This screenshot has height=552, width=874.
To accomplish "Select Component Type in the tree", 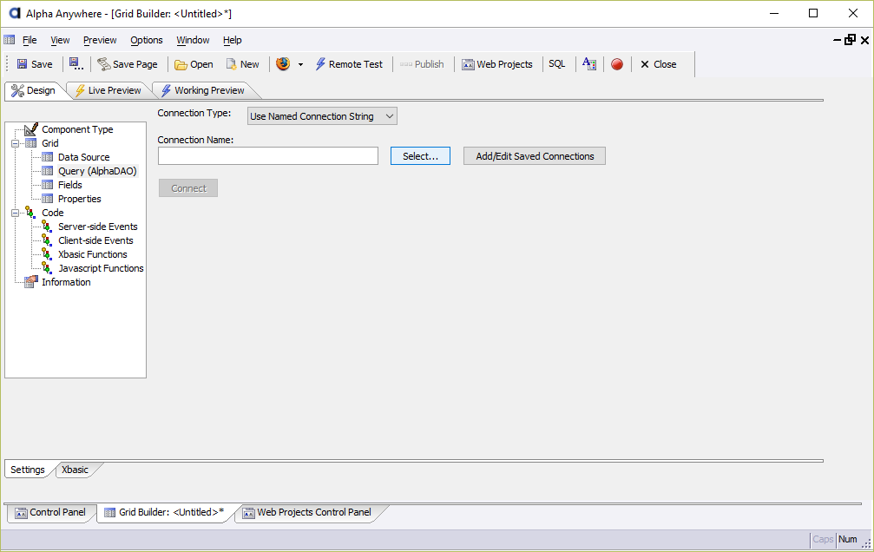I will click(77, 129).
